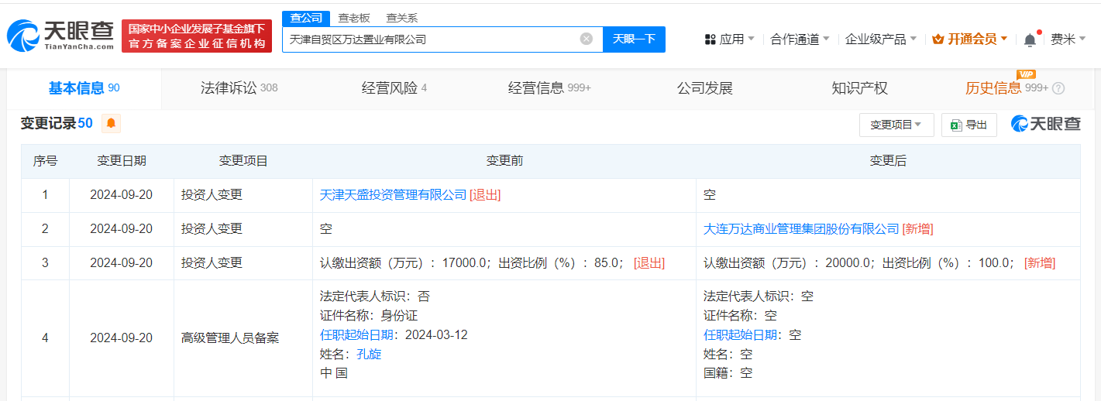Click the 变更后 column header
Image resolution: width=1101 pixels, height=401 pixels.
pos(888,161)
